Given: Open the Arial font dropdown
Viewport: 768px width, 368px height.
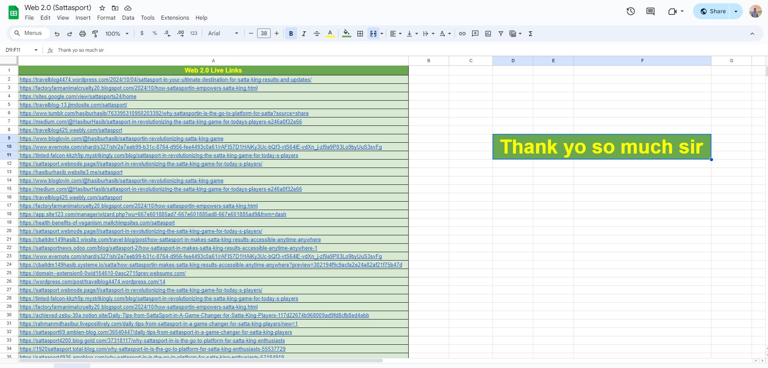Looking at the screenshot, I should (x=223, y=34).
